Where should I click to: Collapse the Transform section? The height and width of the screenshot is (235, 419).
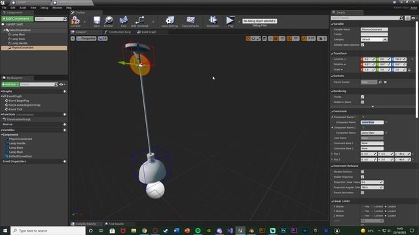(x=332, y=54)
